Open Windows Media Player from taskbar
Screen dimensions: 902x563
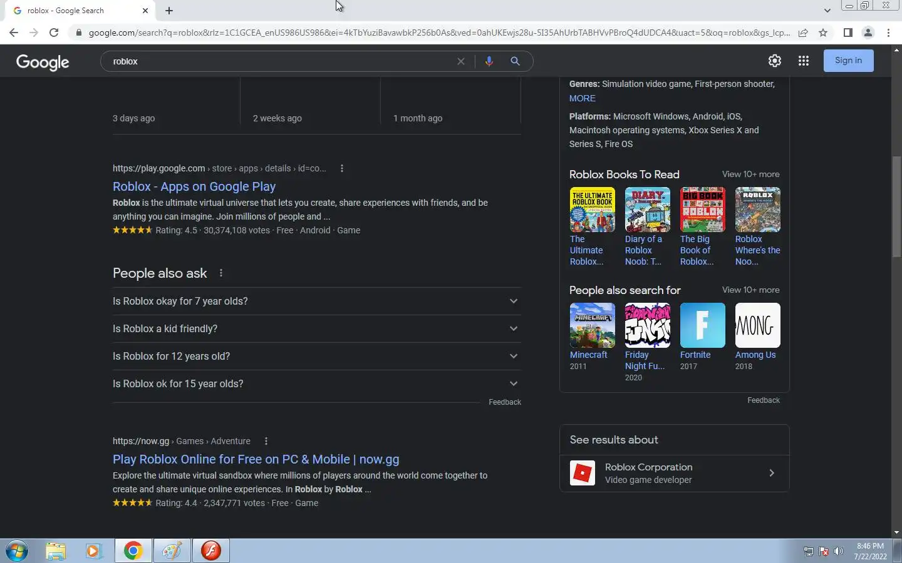[94, 551]
